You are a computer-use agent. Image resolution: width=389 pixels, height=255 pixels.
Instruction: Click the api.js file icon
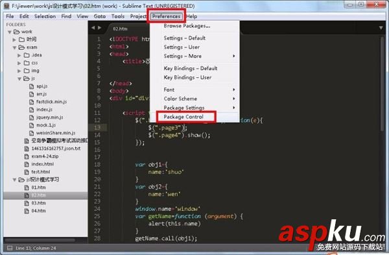tap(32, 86)
